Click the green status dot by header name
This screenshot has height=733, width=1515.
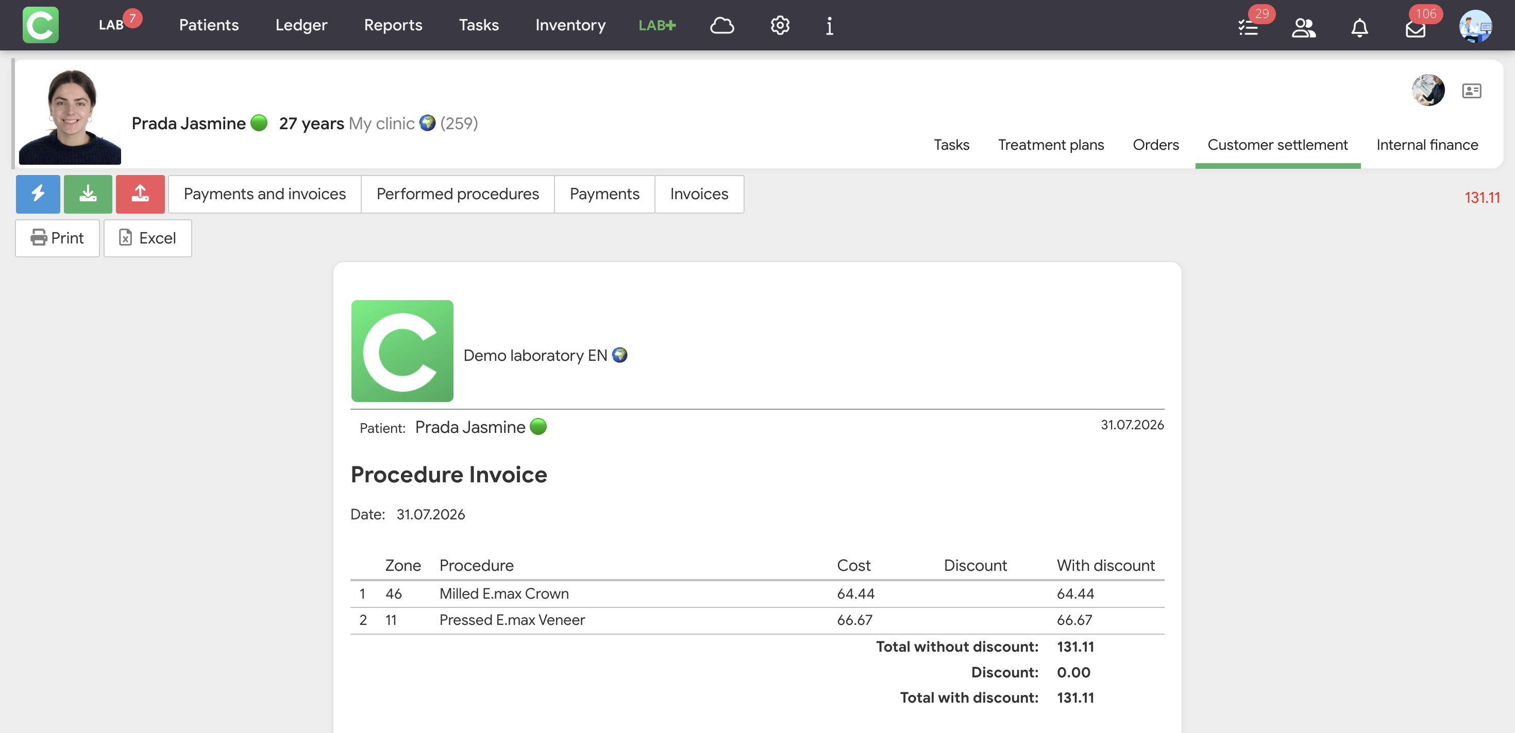click(259, 123)
